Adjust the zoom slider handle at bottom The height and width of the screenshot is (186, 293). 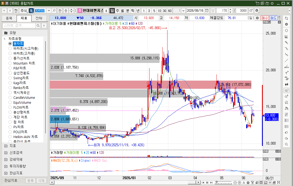pos(216,182)
